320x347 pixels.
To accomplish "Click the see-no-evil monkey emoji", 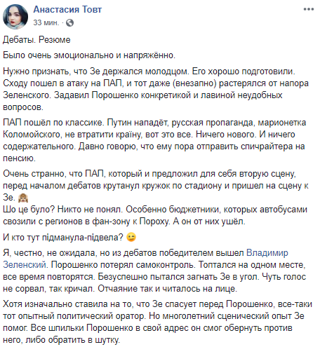I will tap(23, 198).
